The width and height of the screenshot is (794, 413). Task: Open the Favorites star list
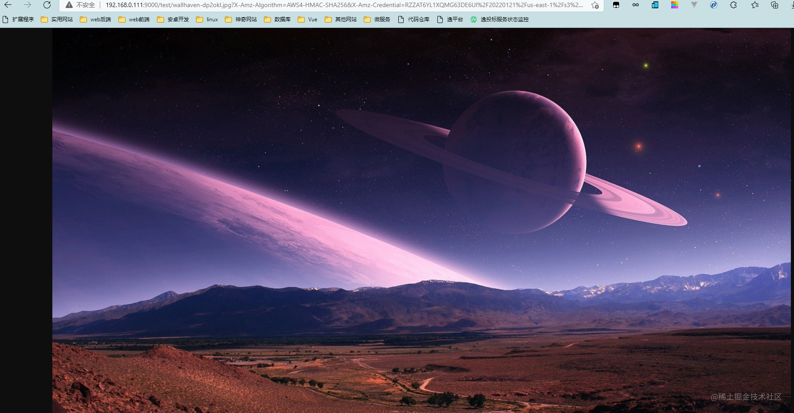755,5
